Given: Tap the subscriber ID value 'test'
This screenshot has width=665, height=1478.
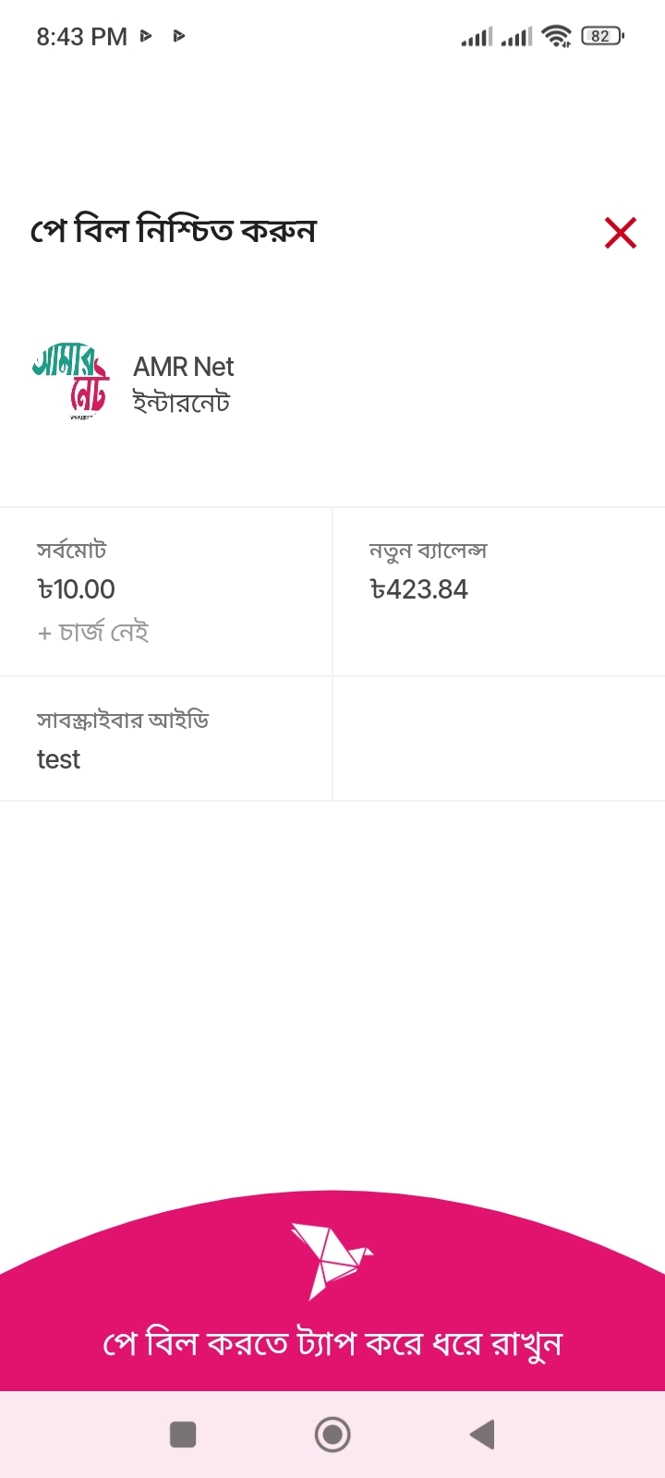Looking at the screenshot, I should [58, 759].
